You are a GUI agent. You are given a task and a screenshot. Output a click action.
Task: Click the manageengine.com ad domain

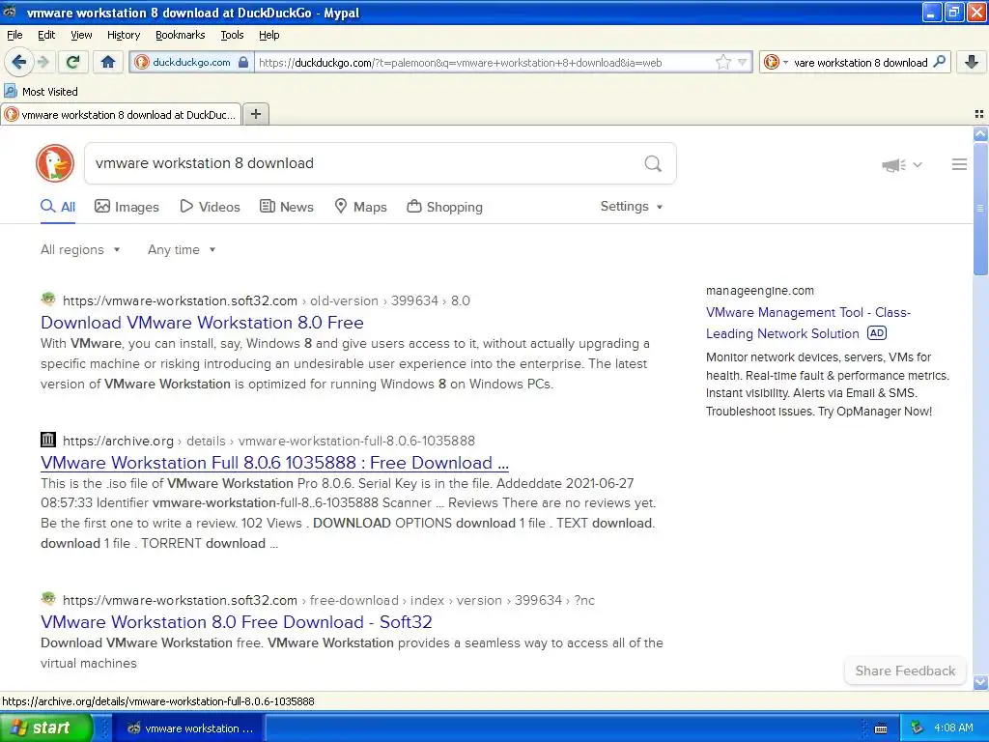[x=759, y=291]
